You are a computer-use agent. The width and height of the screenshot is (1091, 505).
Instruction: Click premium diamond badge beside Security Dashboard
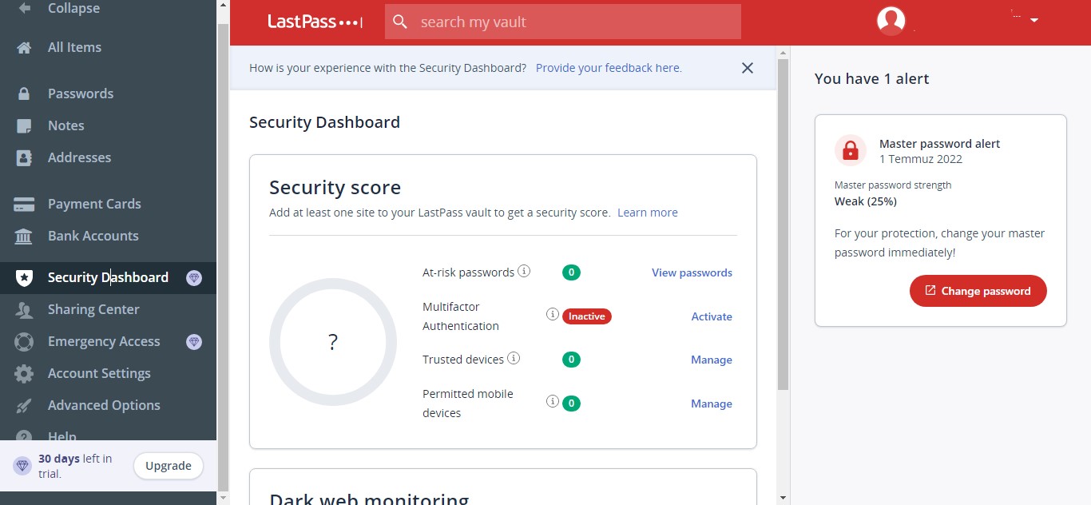pos(194,278)
